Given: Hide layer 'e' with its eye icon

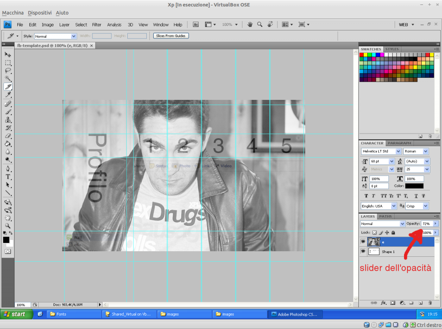Looking at the screenshot, I should pos(363,242).
